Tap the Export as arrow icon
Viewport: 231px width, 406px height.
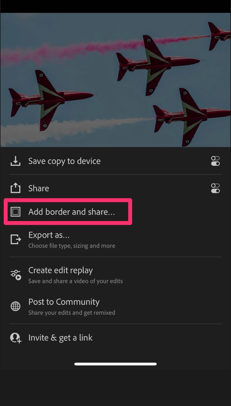tap(15, 239)
